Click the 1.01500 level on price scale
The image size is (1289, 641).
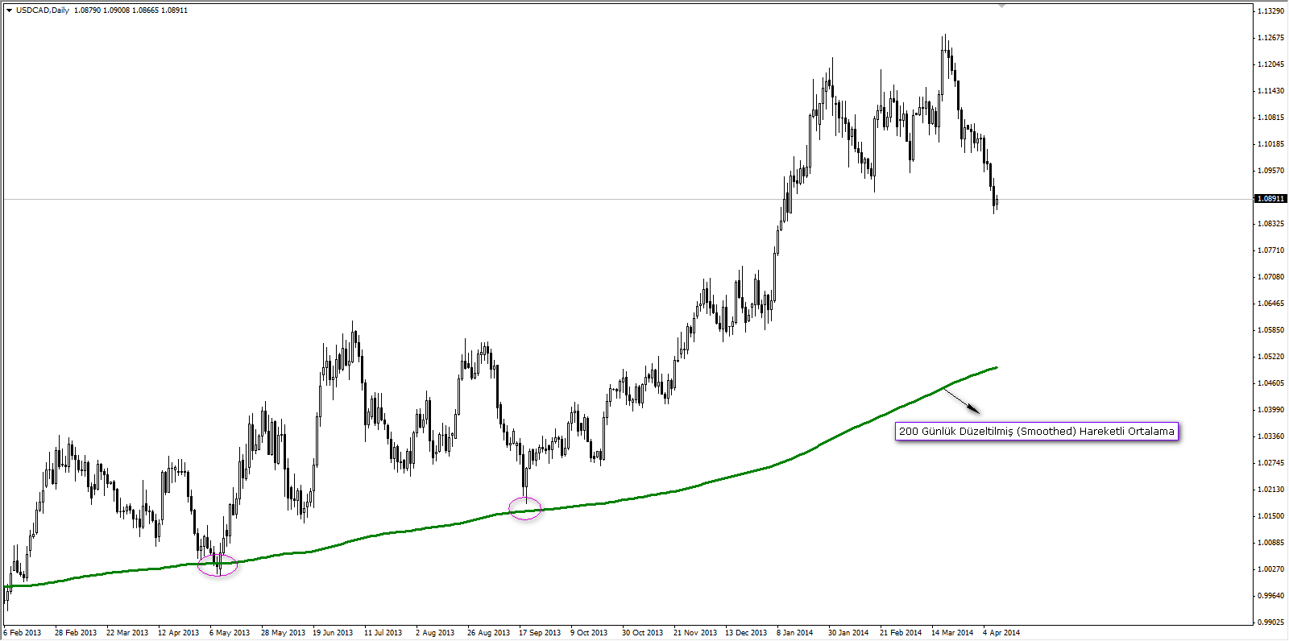[x=1270, y=516]
